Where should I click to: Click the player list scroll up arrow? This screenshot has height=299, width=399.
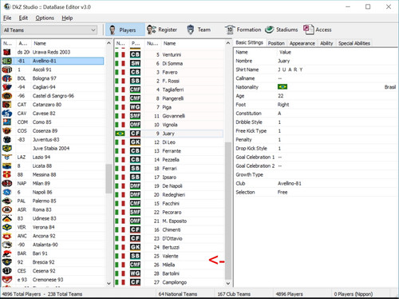[228, 43]
